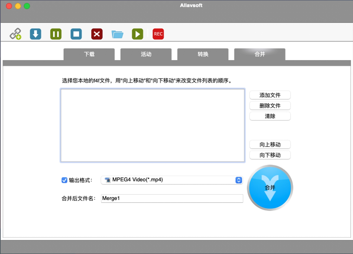Click the 向下移动 button
The height and width of the screenshot is (254, 353).
click(270, 155)
